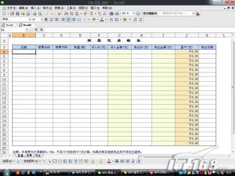This screenshot has width=235, height=176.
Task: Click the AutoSum sigma icon
Action: (x=92, y=14)
